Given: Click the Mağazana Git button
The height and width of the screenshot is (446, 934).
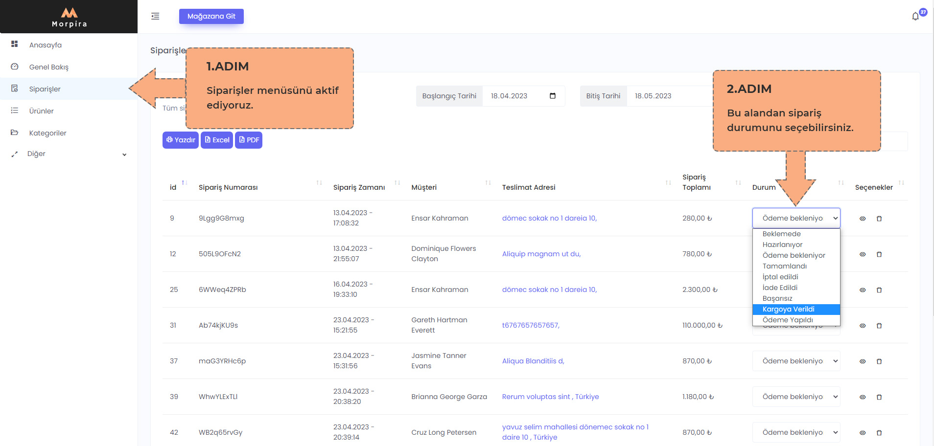Looking at the screenshot, I should [211, 16].
